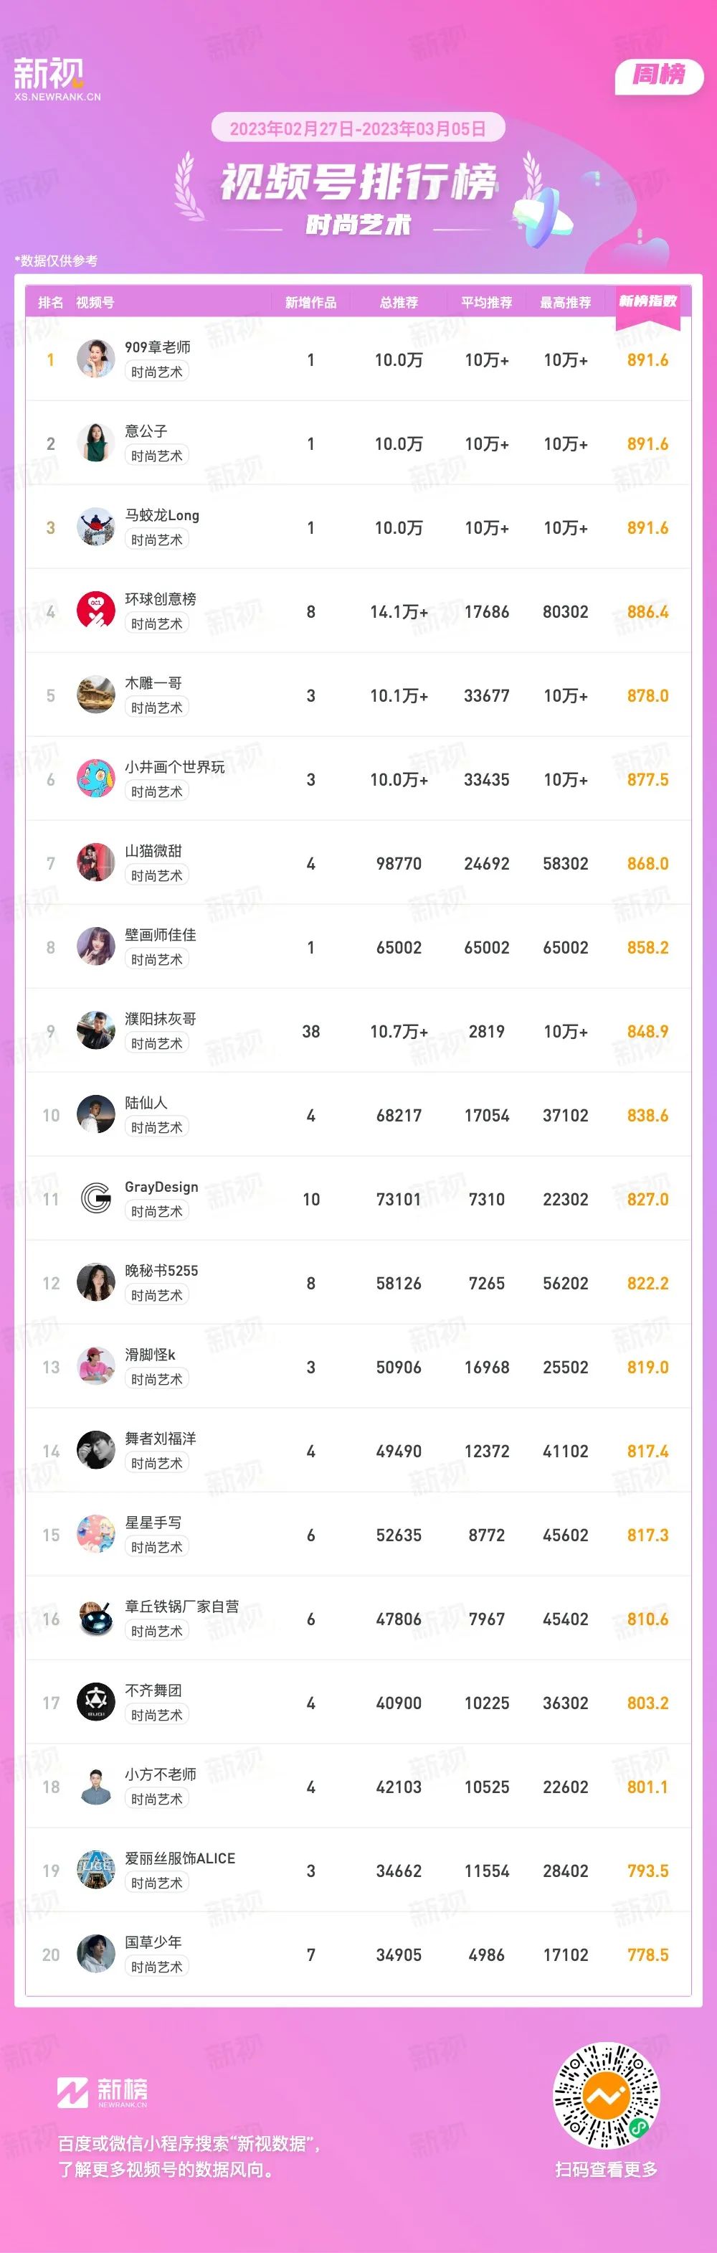717x2253 pixels.
Task: Click the 小井画个世界玩 cartoon avatar
Action: click(96, 779)
